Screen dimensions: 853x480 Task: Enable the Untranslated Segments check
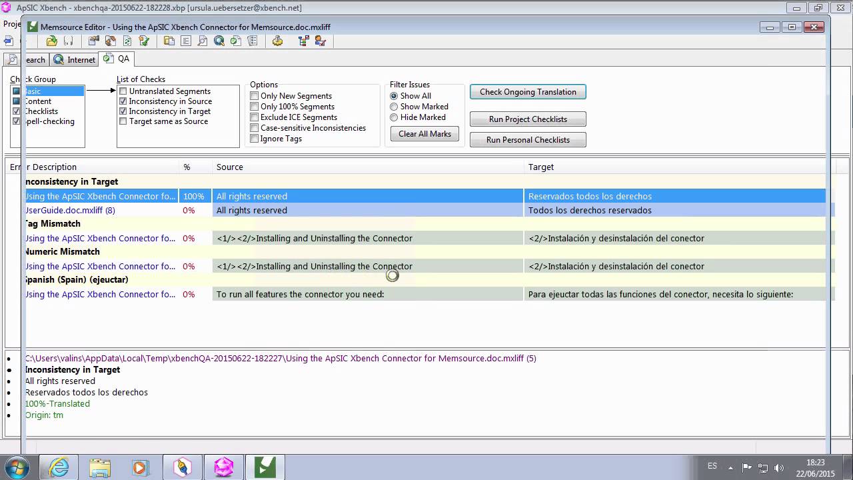(123, 91)
